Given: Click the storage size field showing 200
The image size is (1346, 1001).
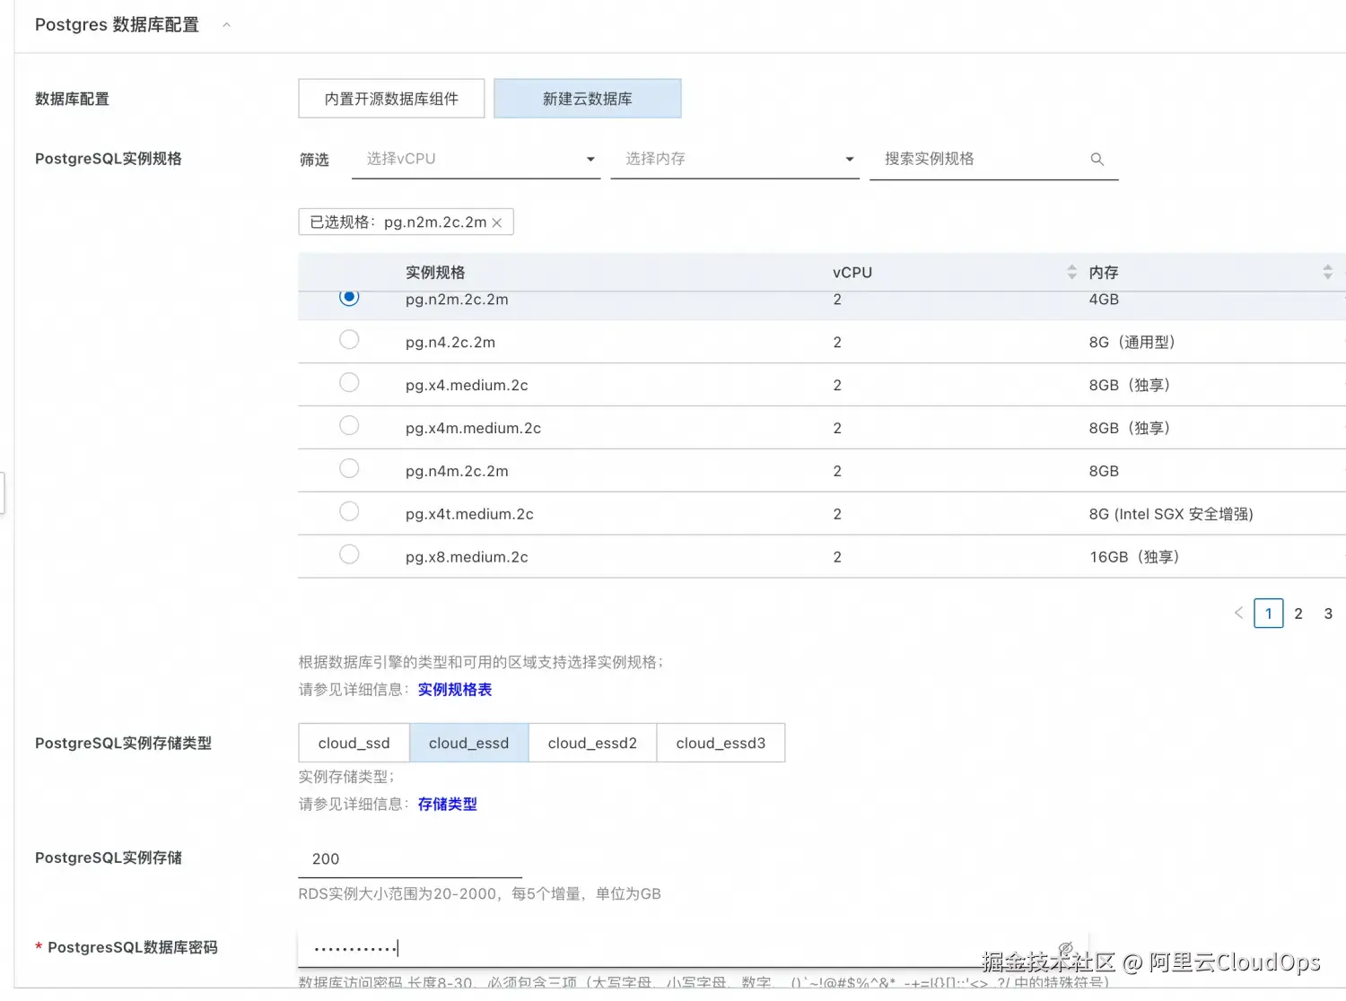Looking at the screenshot, I should (x=410, y=858).
